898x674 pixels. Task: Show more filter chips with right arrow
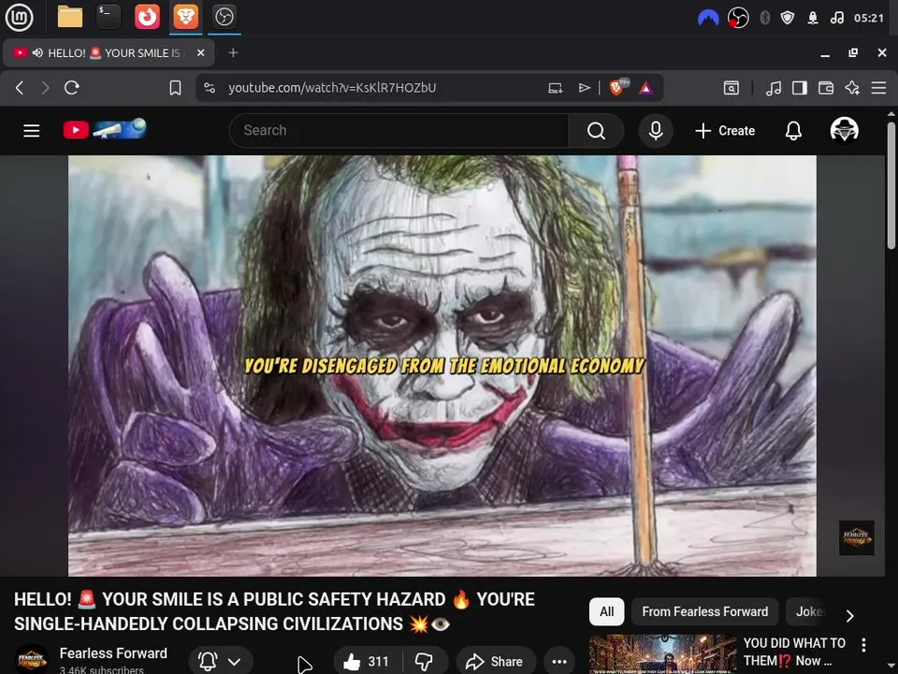(x=850, y=616)
